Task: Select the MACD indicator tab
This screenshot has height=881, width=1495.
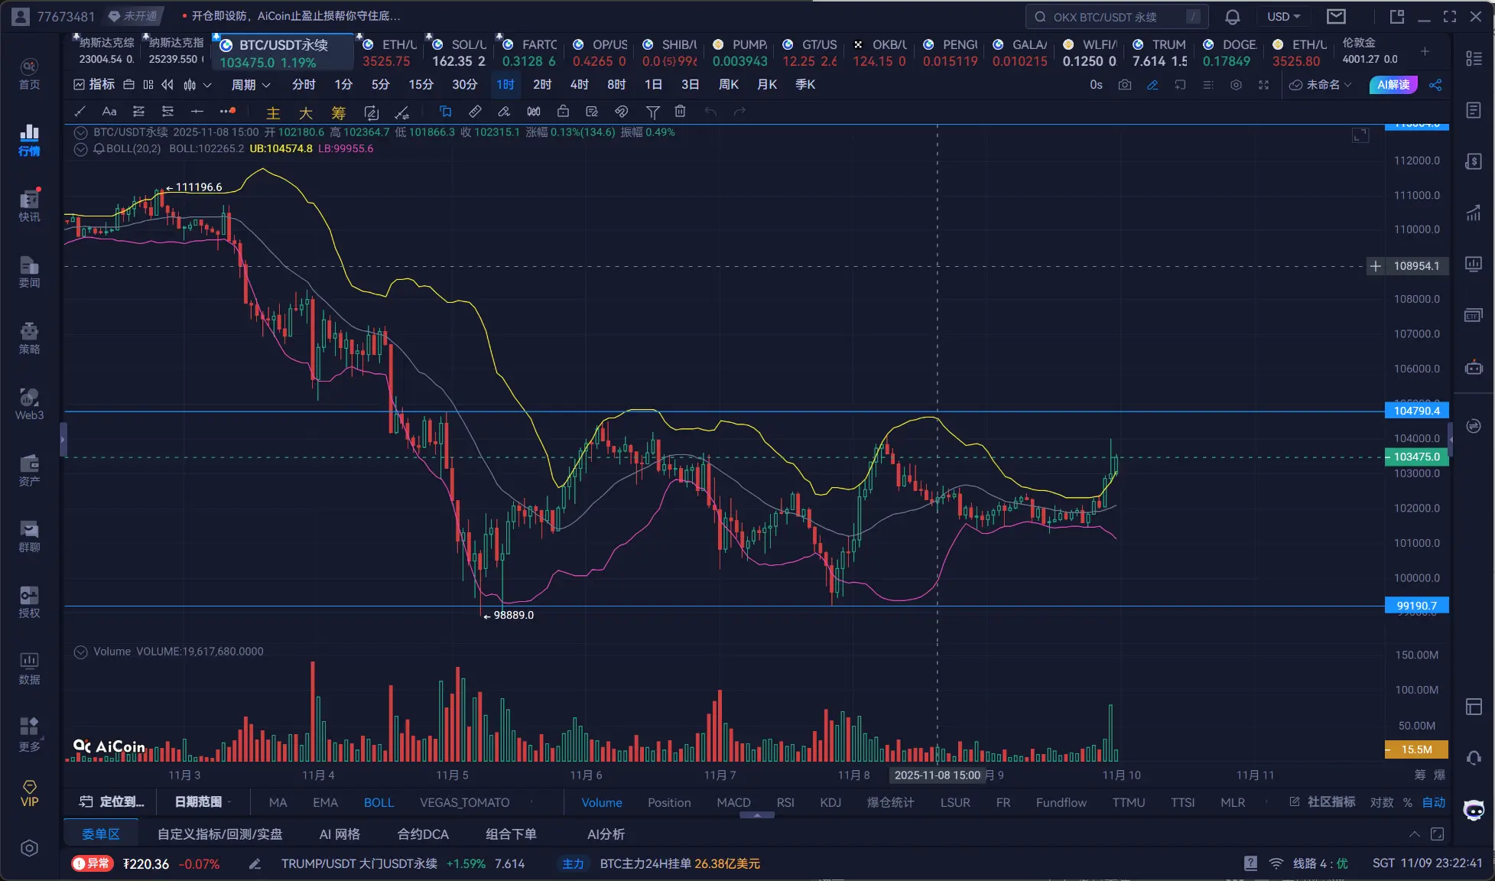Action: (x=733, y=802)
